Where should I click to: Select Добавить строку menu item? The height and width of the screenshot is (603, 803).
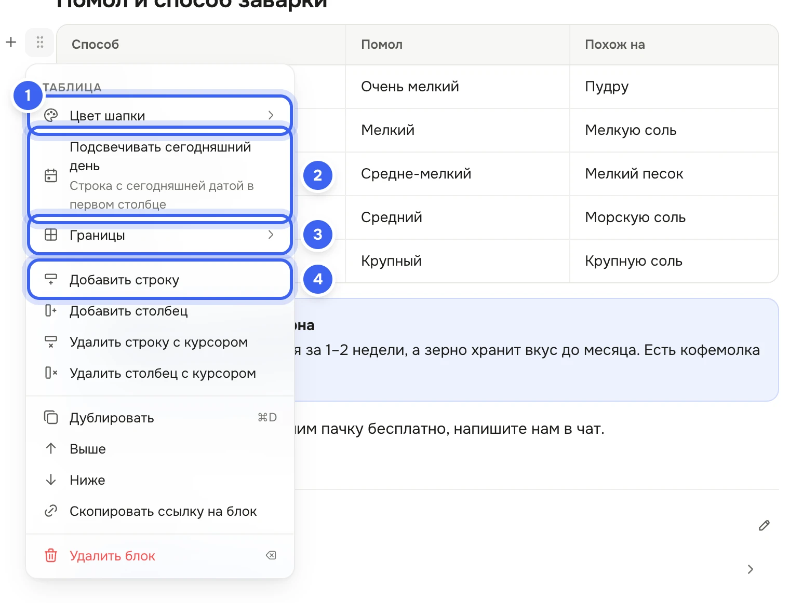tap(160, 280)
